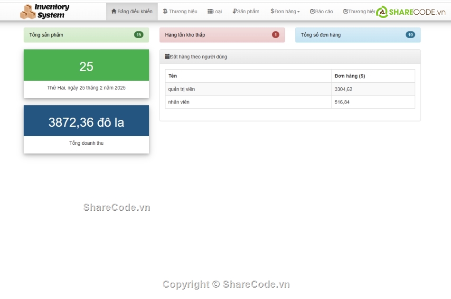Click the dollar icon beside Đơn hàng

(272, 11)
